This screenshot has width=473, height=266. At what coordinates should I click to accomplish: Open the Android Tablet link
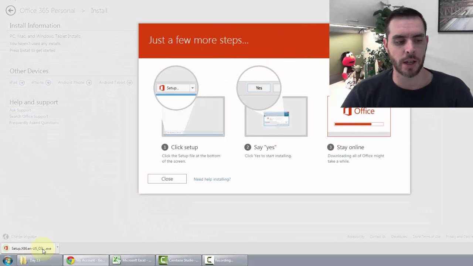pos(112,82)
